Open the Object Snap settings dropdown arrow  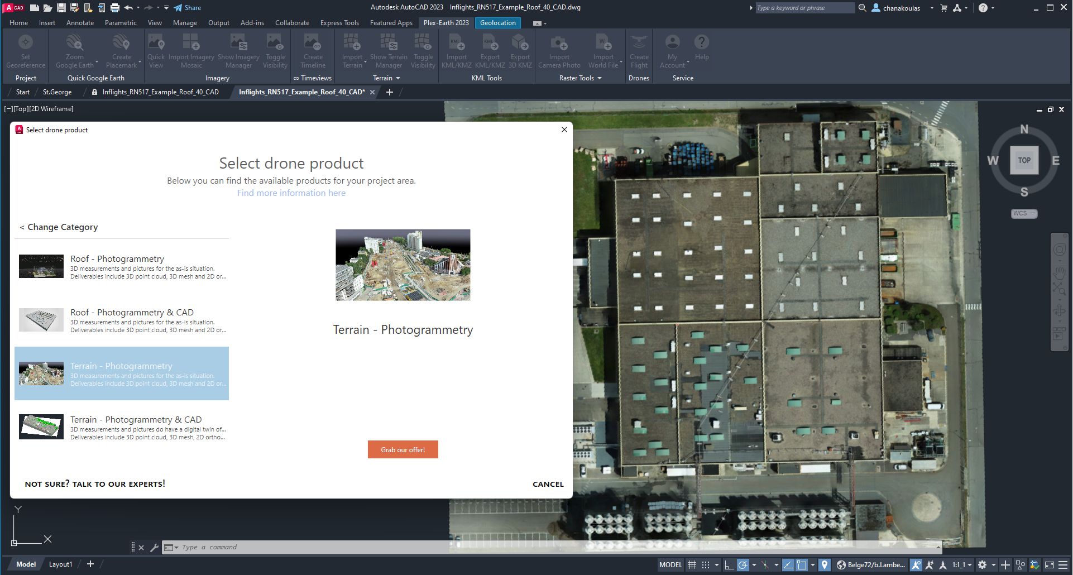pyautogui.click(x=813, y=565)
